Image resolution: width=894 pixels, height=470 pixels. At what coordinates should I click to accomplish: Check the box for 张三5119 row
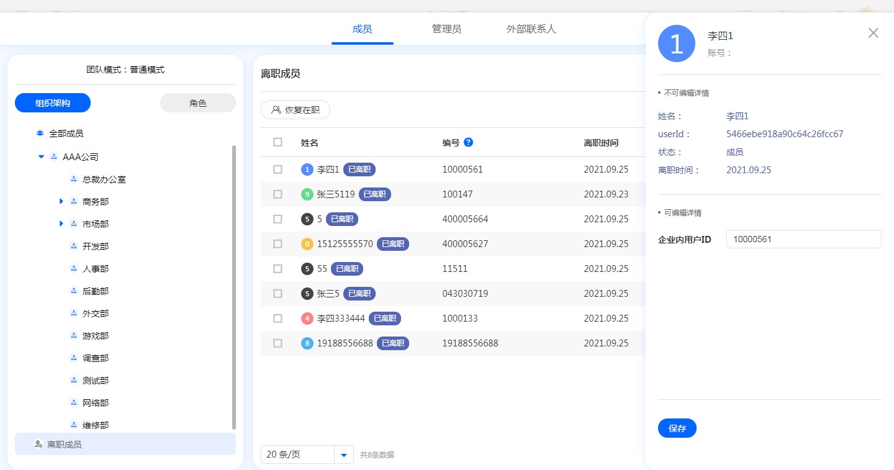pos(278,194)
